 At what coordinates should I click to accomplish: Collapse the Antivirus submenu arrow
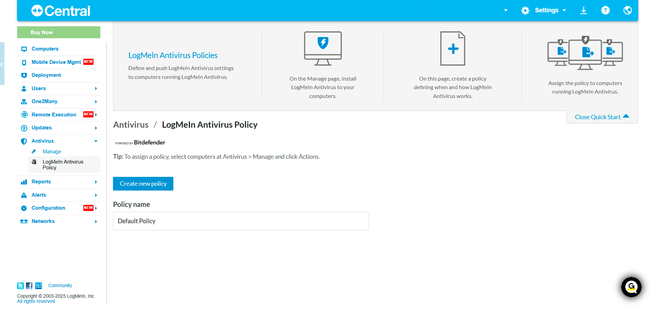coord(96,141)
